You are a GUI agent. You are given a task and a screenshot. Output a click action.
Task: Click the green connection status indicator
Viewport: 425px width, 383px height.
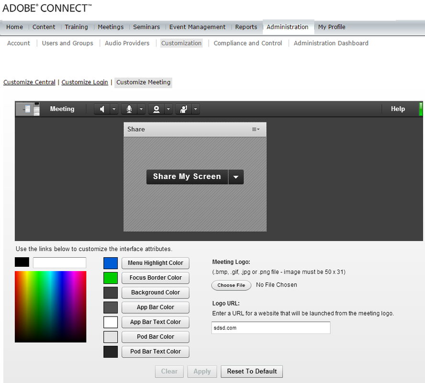(421, 109)
